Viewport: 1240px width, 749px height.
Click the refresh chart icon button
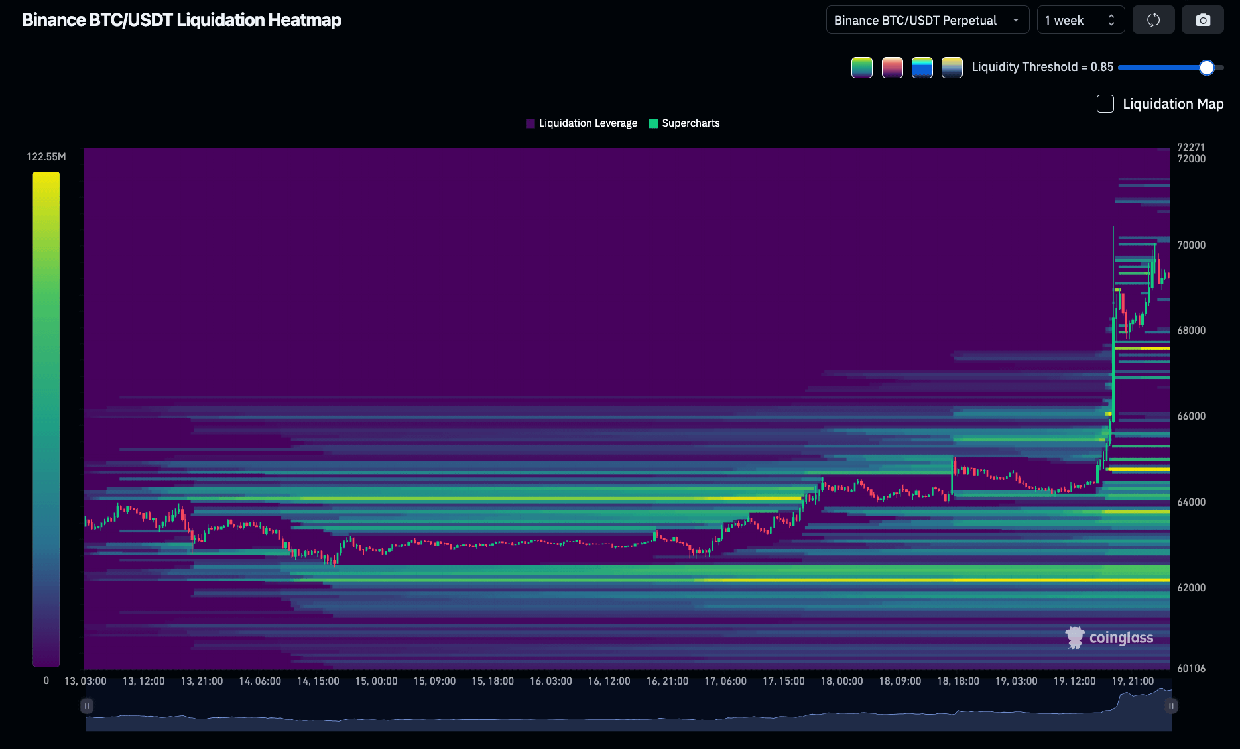pyautogui.click(x=1154, y=20)
